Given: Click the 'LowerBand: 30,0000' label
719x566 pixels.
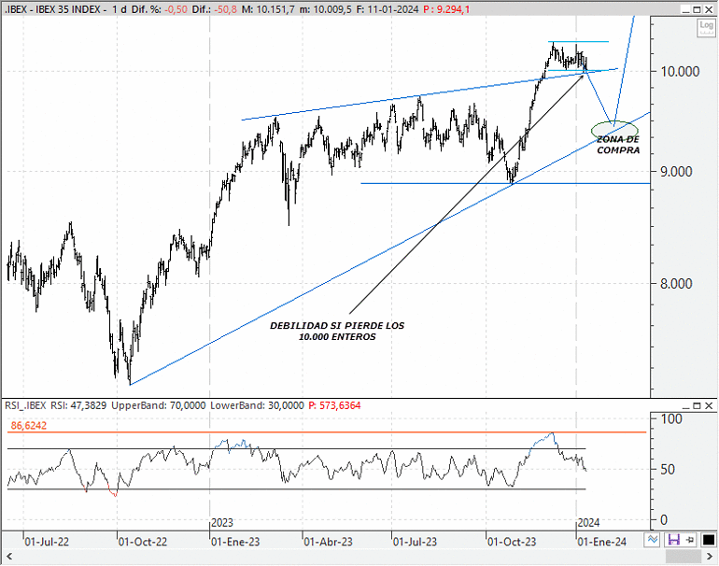Looking at the screenshot, I should click(x=257, y=405).
